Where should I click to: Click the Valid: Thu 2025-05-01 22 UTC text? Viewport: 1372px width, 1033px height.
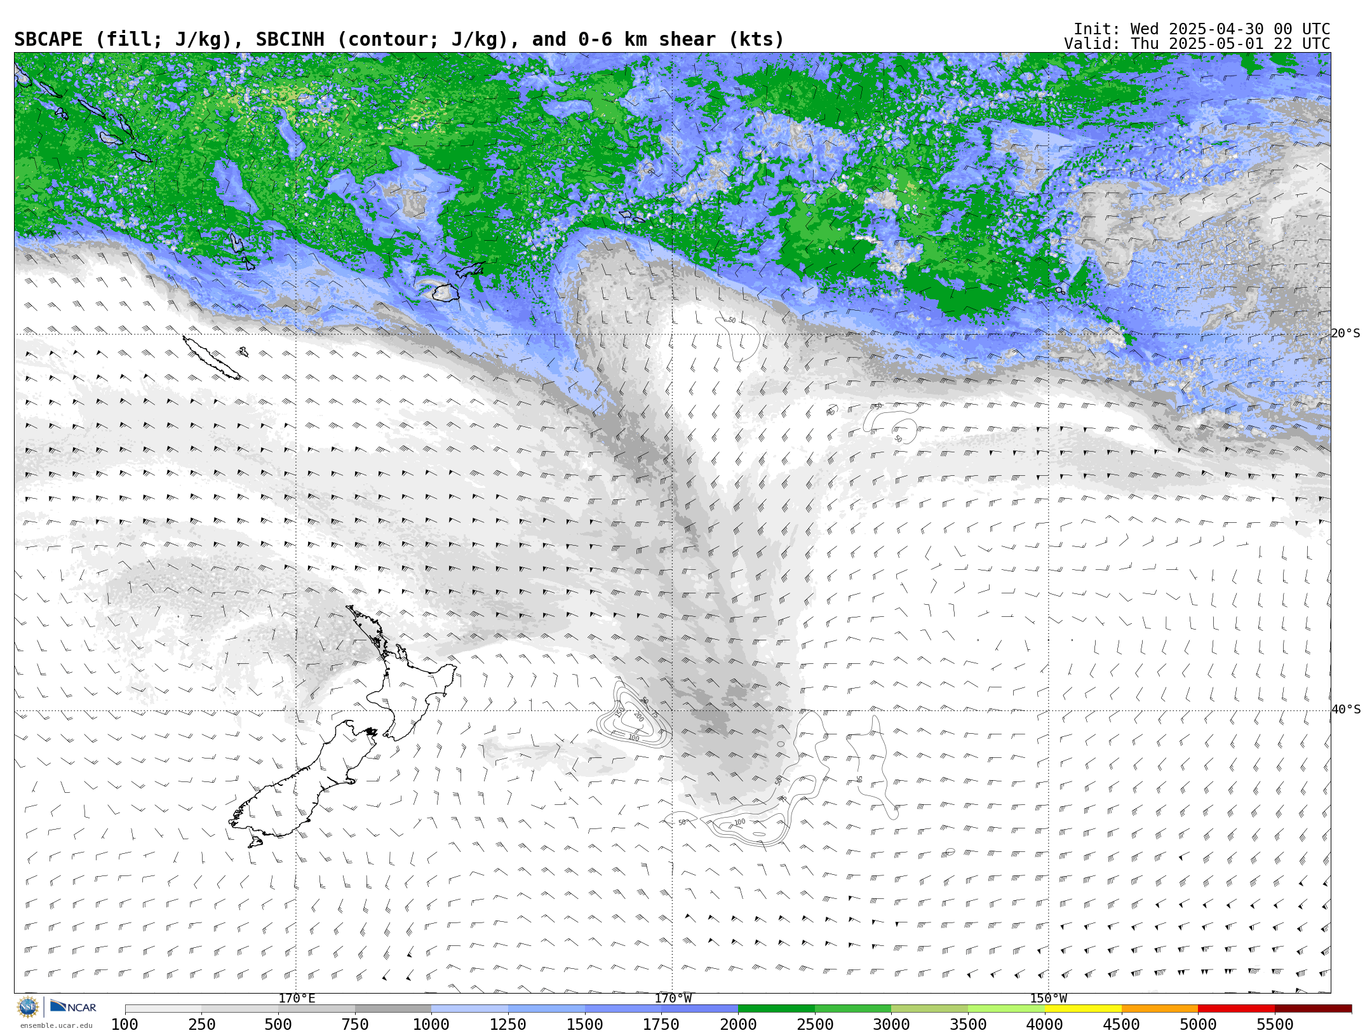1197,44
